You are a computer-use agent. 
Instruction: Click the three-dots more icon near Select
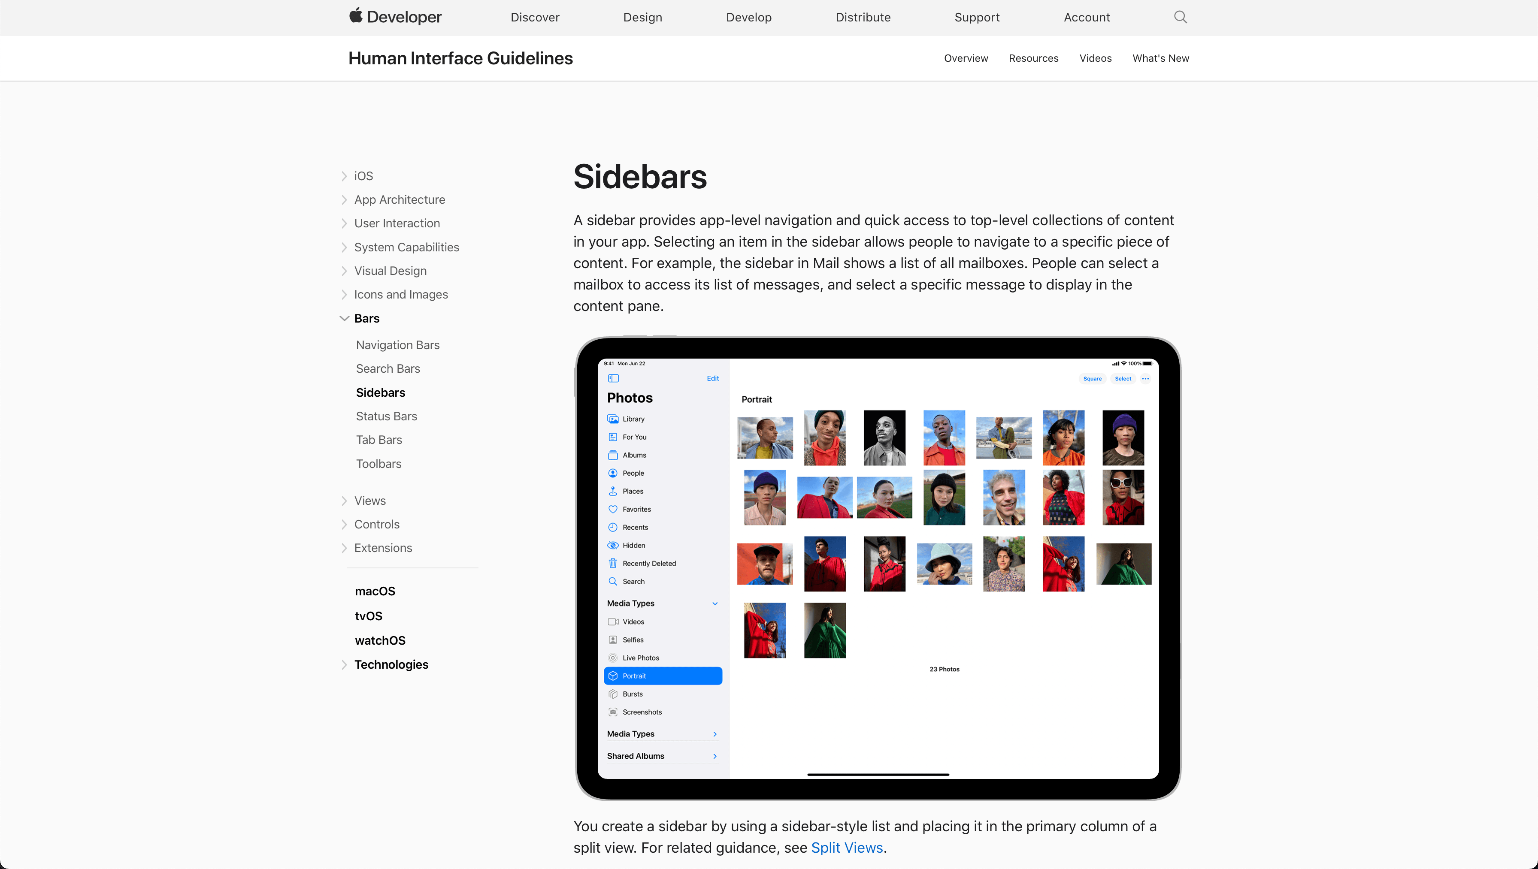(1145, 378)
